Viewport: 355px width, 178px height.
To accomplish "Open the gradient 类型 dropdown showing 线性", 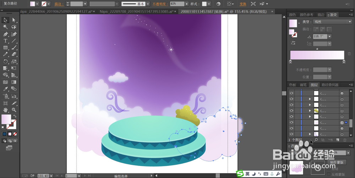I will click(332, 22).
